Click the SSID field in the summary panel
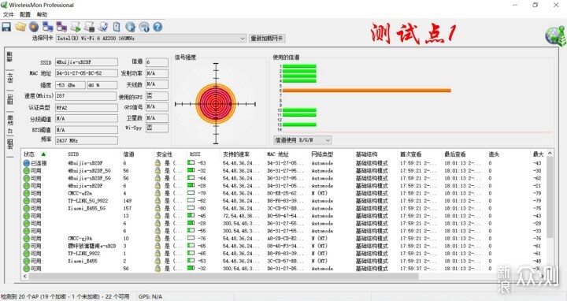The height and width of the screenshot is (301, 567). [x=87, y=62]
